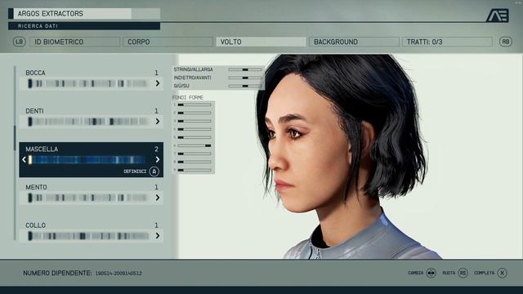Adjust the Stringi/Allarga slider

[x=245, y=69]
